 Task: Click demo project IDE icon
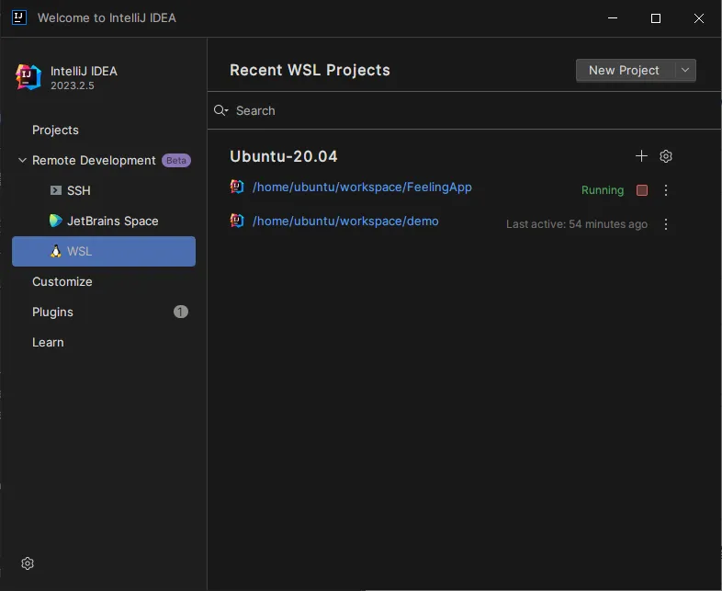237,222
